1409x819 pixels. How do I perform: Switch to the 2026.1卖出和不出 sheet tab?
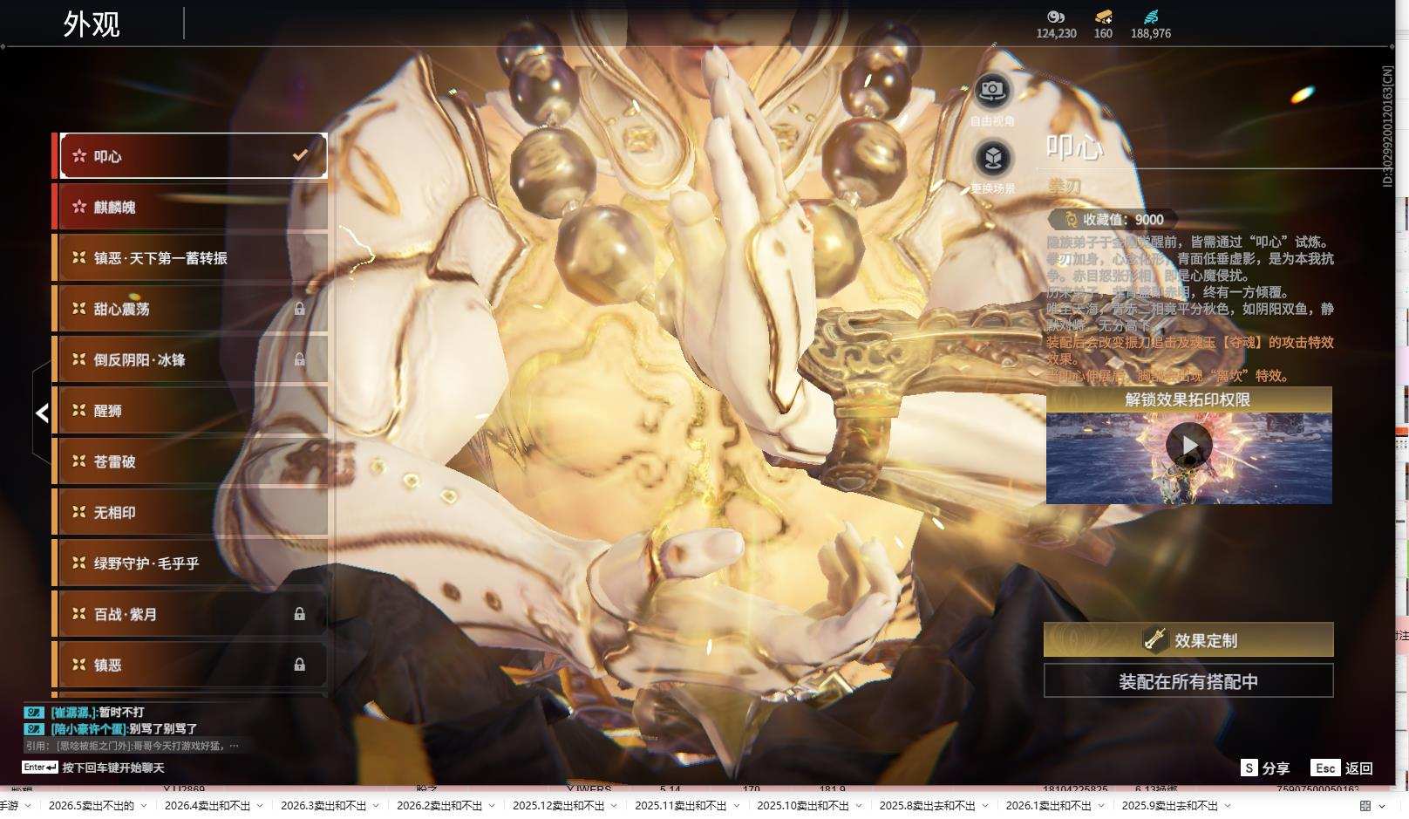pos(1049,806)
